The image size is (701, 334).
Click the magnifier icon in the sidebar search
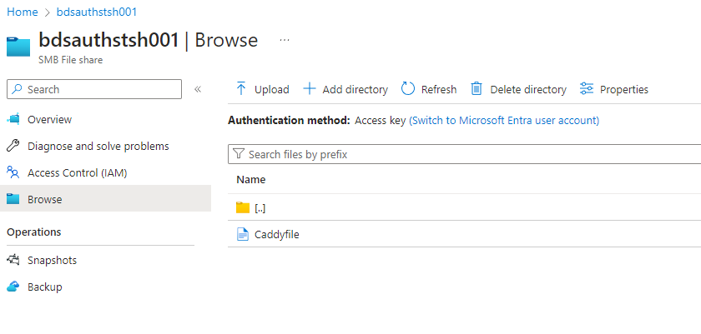point(17,89)
